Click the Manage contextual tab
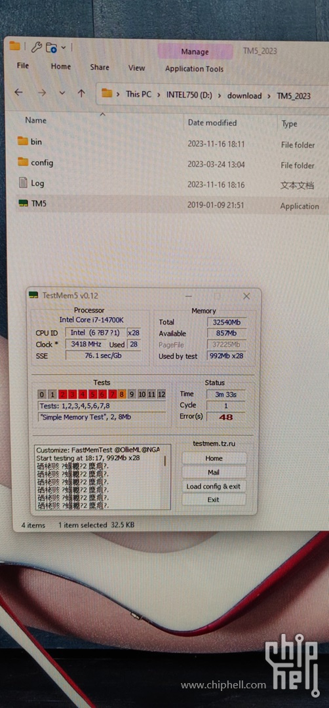 click(195, 52)
